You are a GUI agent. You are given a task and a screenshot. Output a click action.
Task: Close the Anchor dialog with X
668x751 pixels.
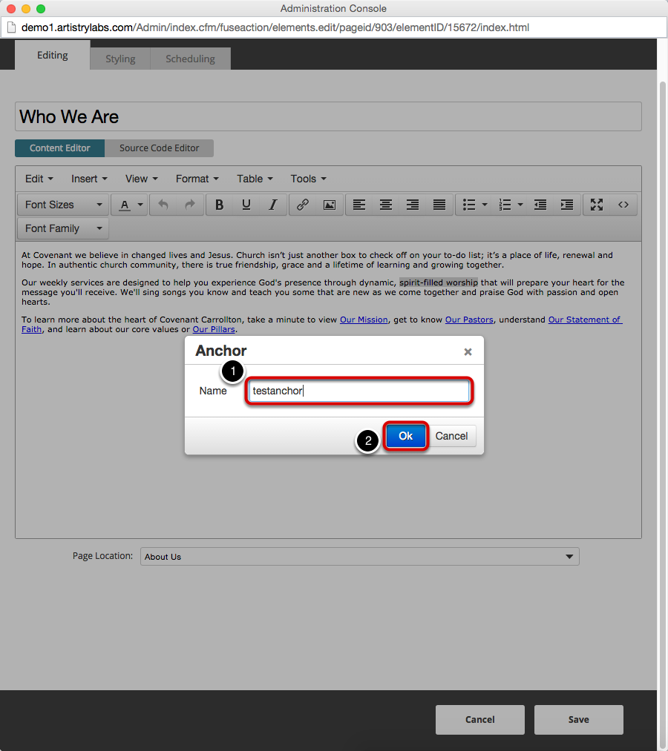tap(468, 352)
